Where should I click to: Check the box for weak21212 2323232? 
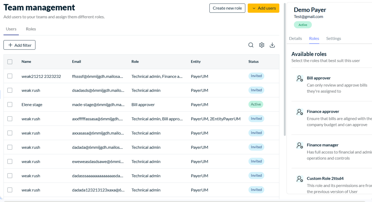tap(10, 76)
